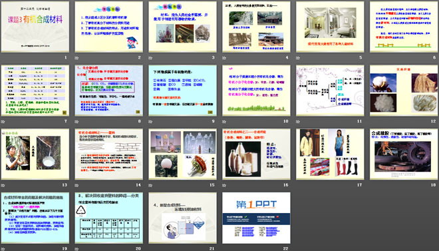Select slide 3 with three material photos
Screen dimensions: 439x251
pyautogui.click(x=182, y=27)
